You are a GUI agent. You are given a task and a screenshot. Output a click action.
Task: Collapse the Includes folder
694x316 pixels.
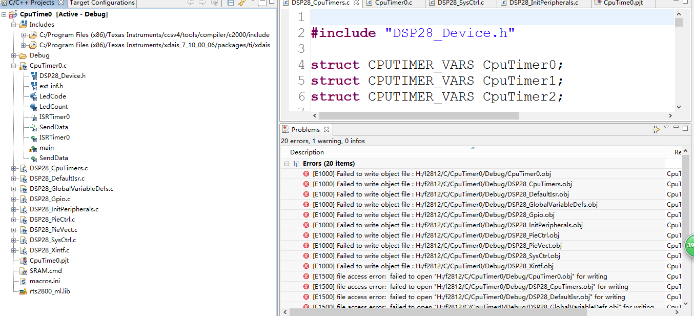point(14,25)
